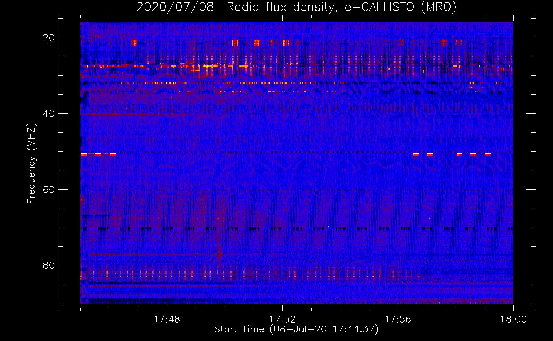Click the 20 frequency tick label
The width and height of the screenshot is (553, 341).
point(49,38)
